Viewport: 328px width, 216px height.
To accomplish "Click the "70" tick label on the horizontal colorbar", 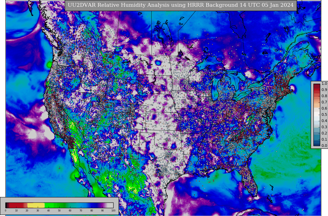I will click(81, 211).
